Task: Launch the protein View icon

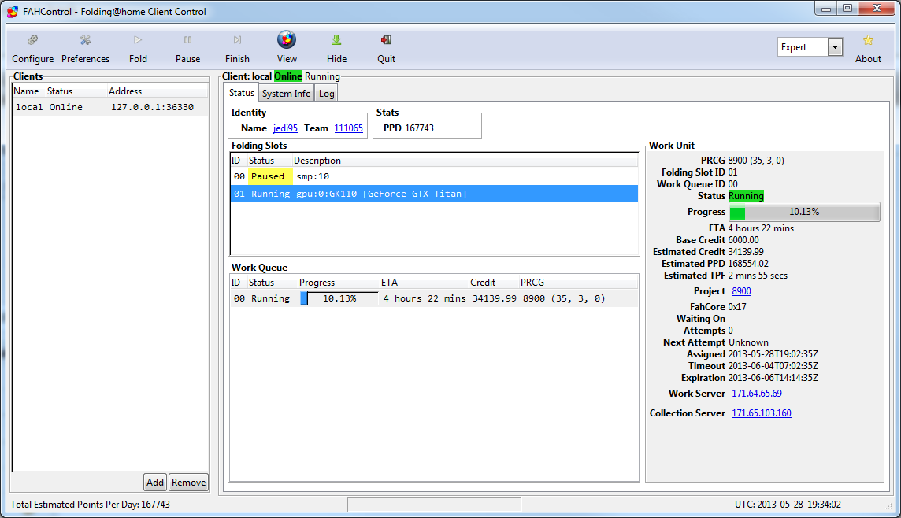Action: 287,39
